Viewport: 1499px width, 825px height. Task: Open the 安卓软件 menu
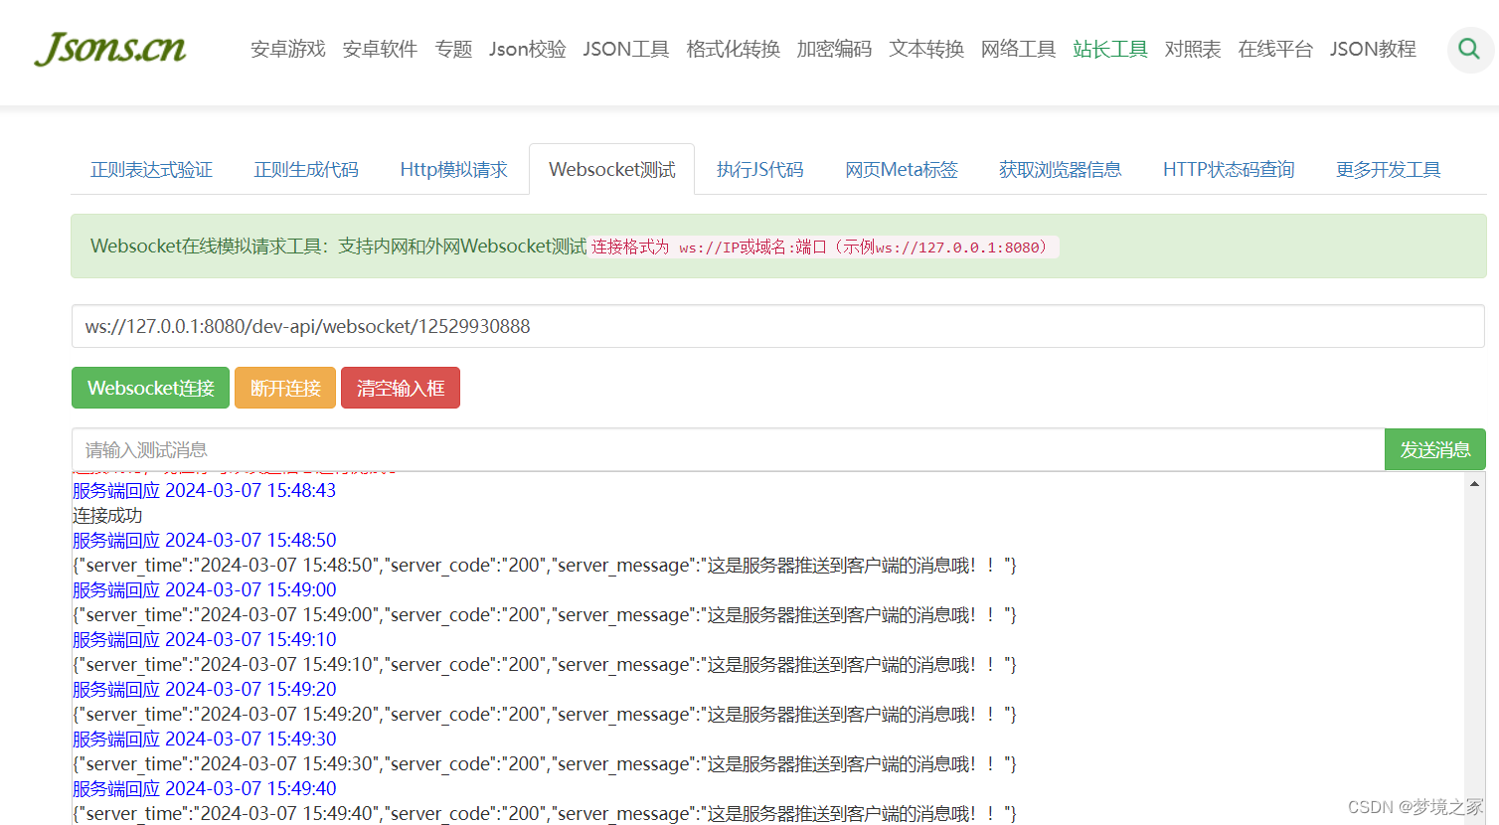click(380, 49)
